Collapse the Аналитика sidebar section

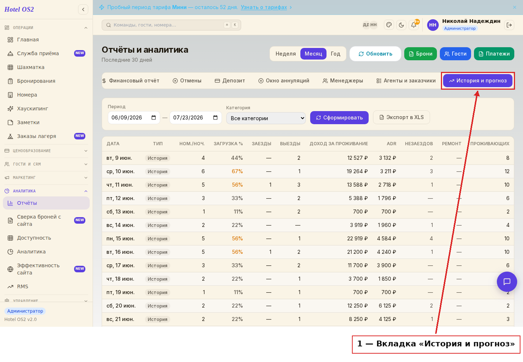46,191
